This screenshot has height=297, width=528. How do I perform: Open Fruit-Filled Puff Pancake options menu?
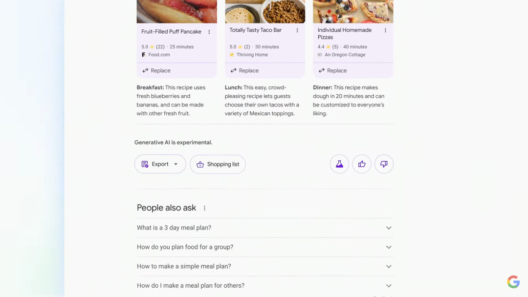click(x=209, y=32)
